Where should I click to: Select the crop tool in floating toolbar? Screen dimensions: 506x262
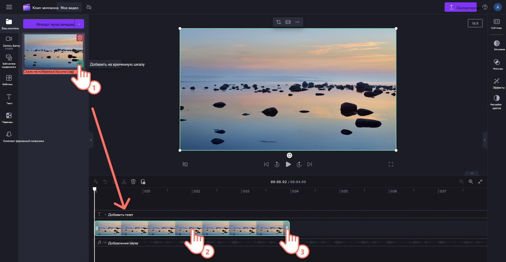pyautogui.click(x=279, y=22)
